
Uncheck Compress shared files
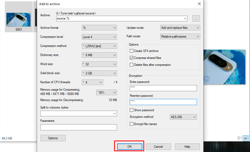[x=132, y=58]
